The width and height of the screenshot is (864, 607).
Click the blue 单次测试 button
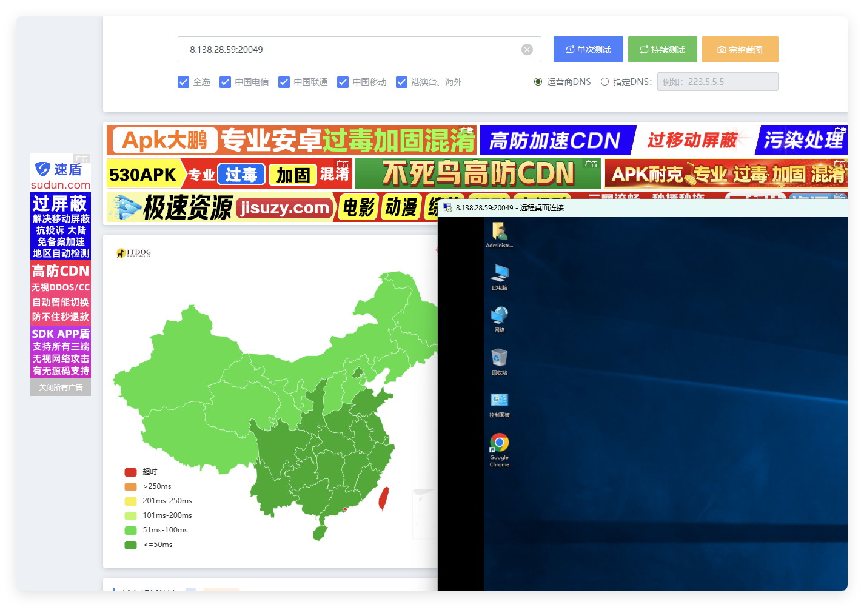(588, 50)
